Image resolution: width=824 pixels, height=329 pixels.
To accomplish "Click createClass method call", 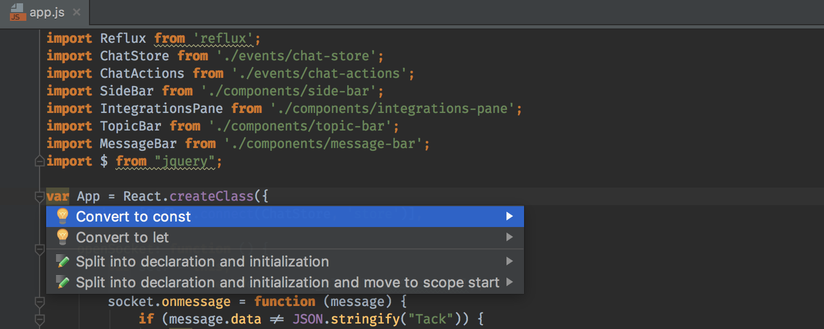I will click(x=211, y=196).
